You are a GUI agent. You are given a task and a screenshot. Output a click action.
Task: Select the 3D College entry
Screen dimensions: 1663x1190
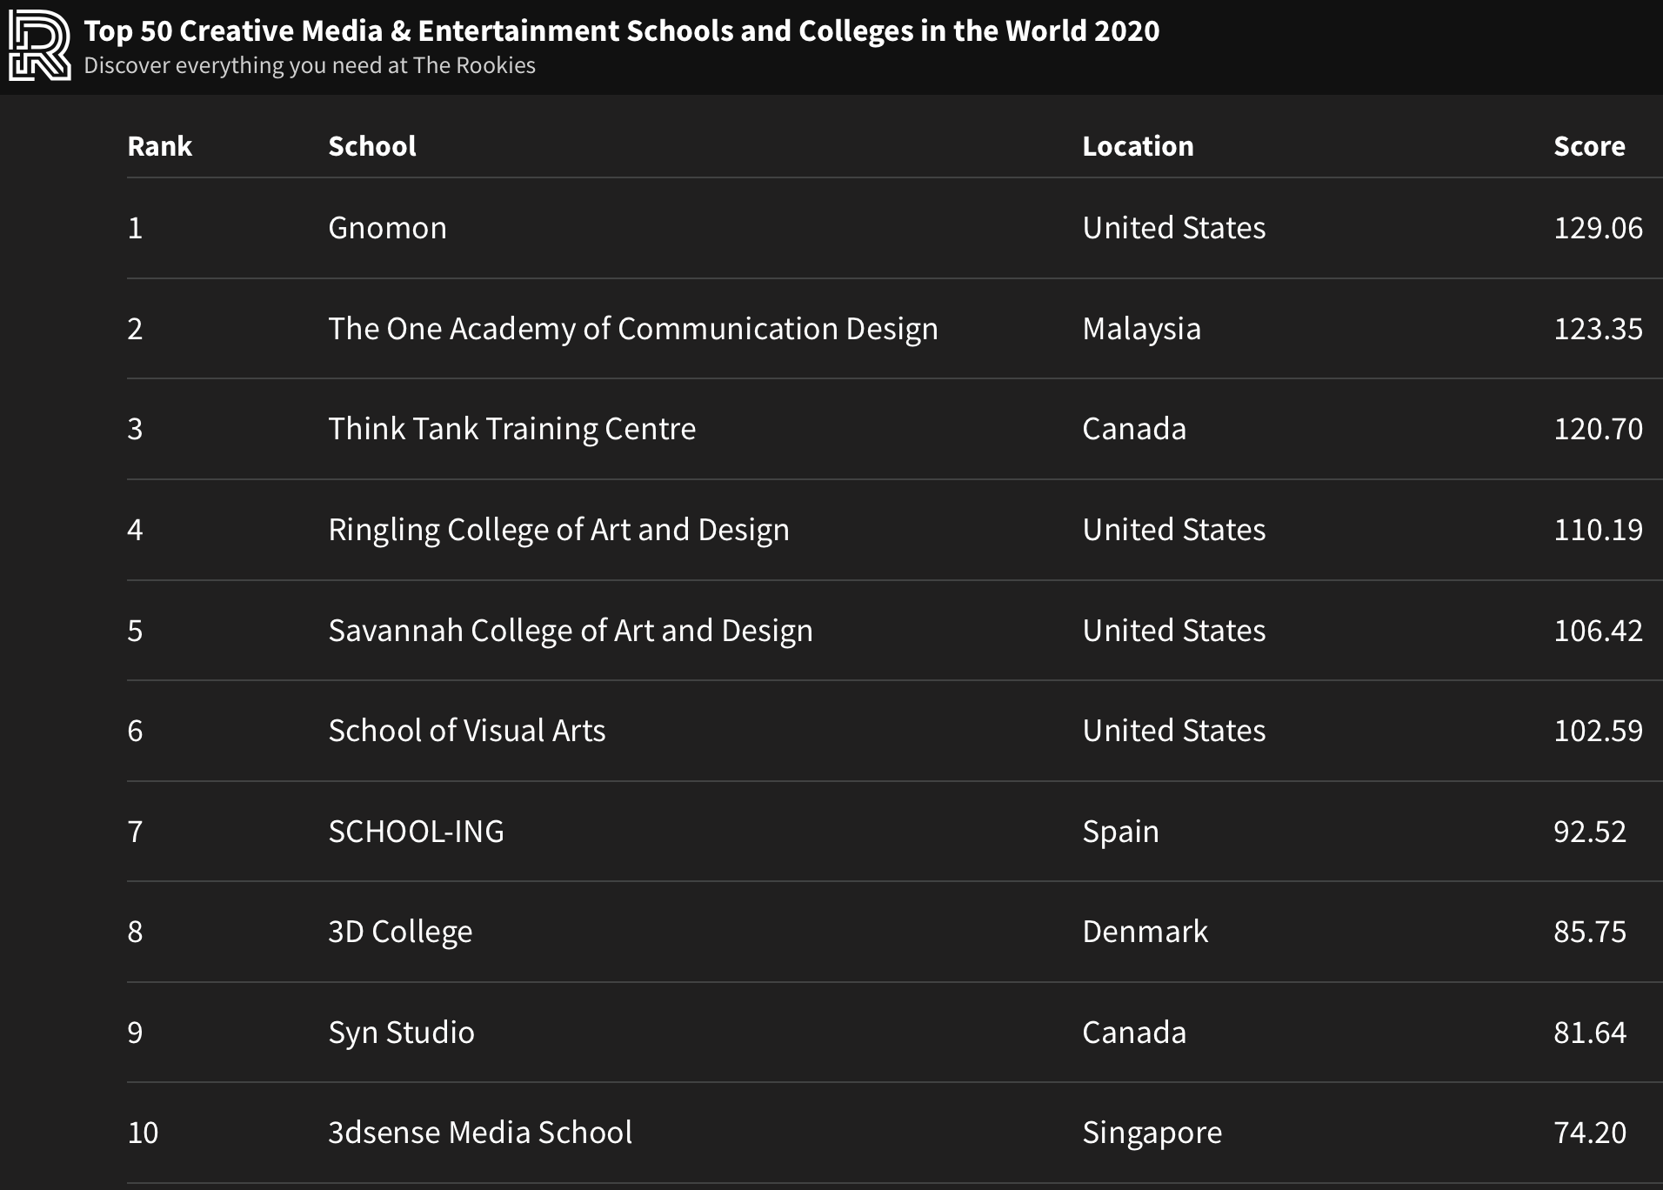point(400,932)
